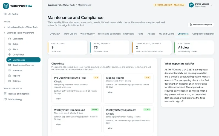219x136 pixels.
Task: Open Rides in the sidebar
Action: point(24,44)
